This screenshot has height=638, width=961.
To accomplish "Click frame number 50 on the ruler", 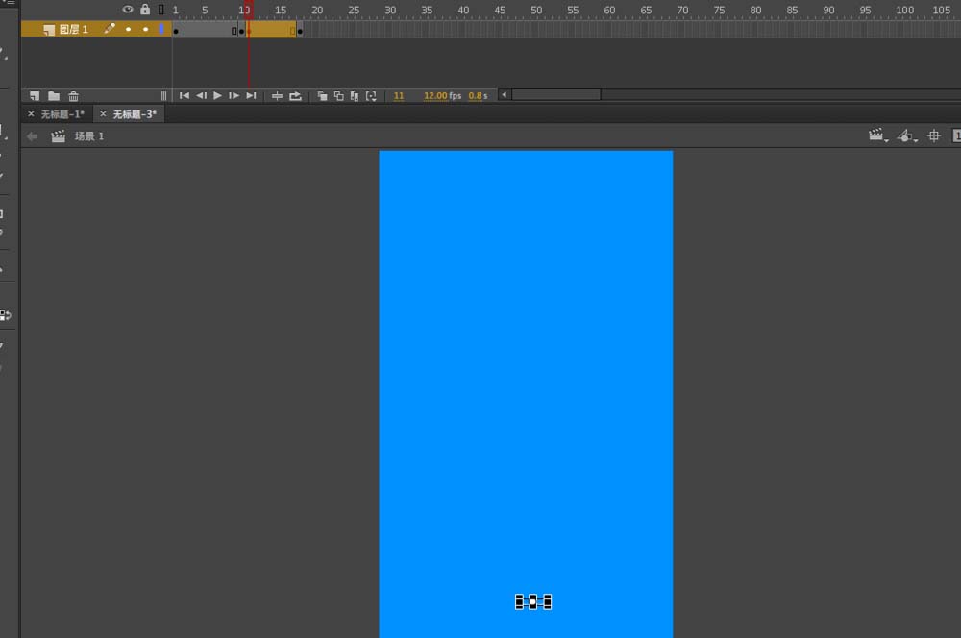I will click(x=536, y=10).
